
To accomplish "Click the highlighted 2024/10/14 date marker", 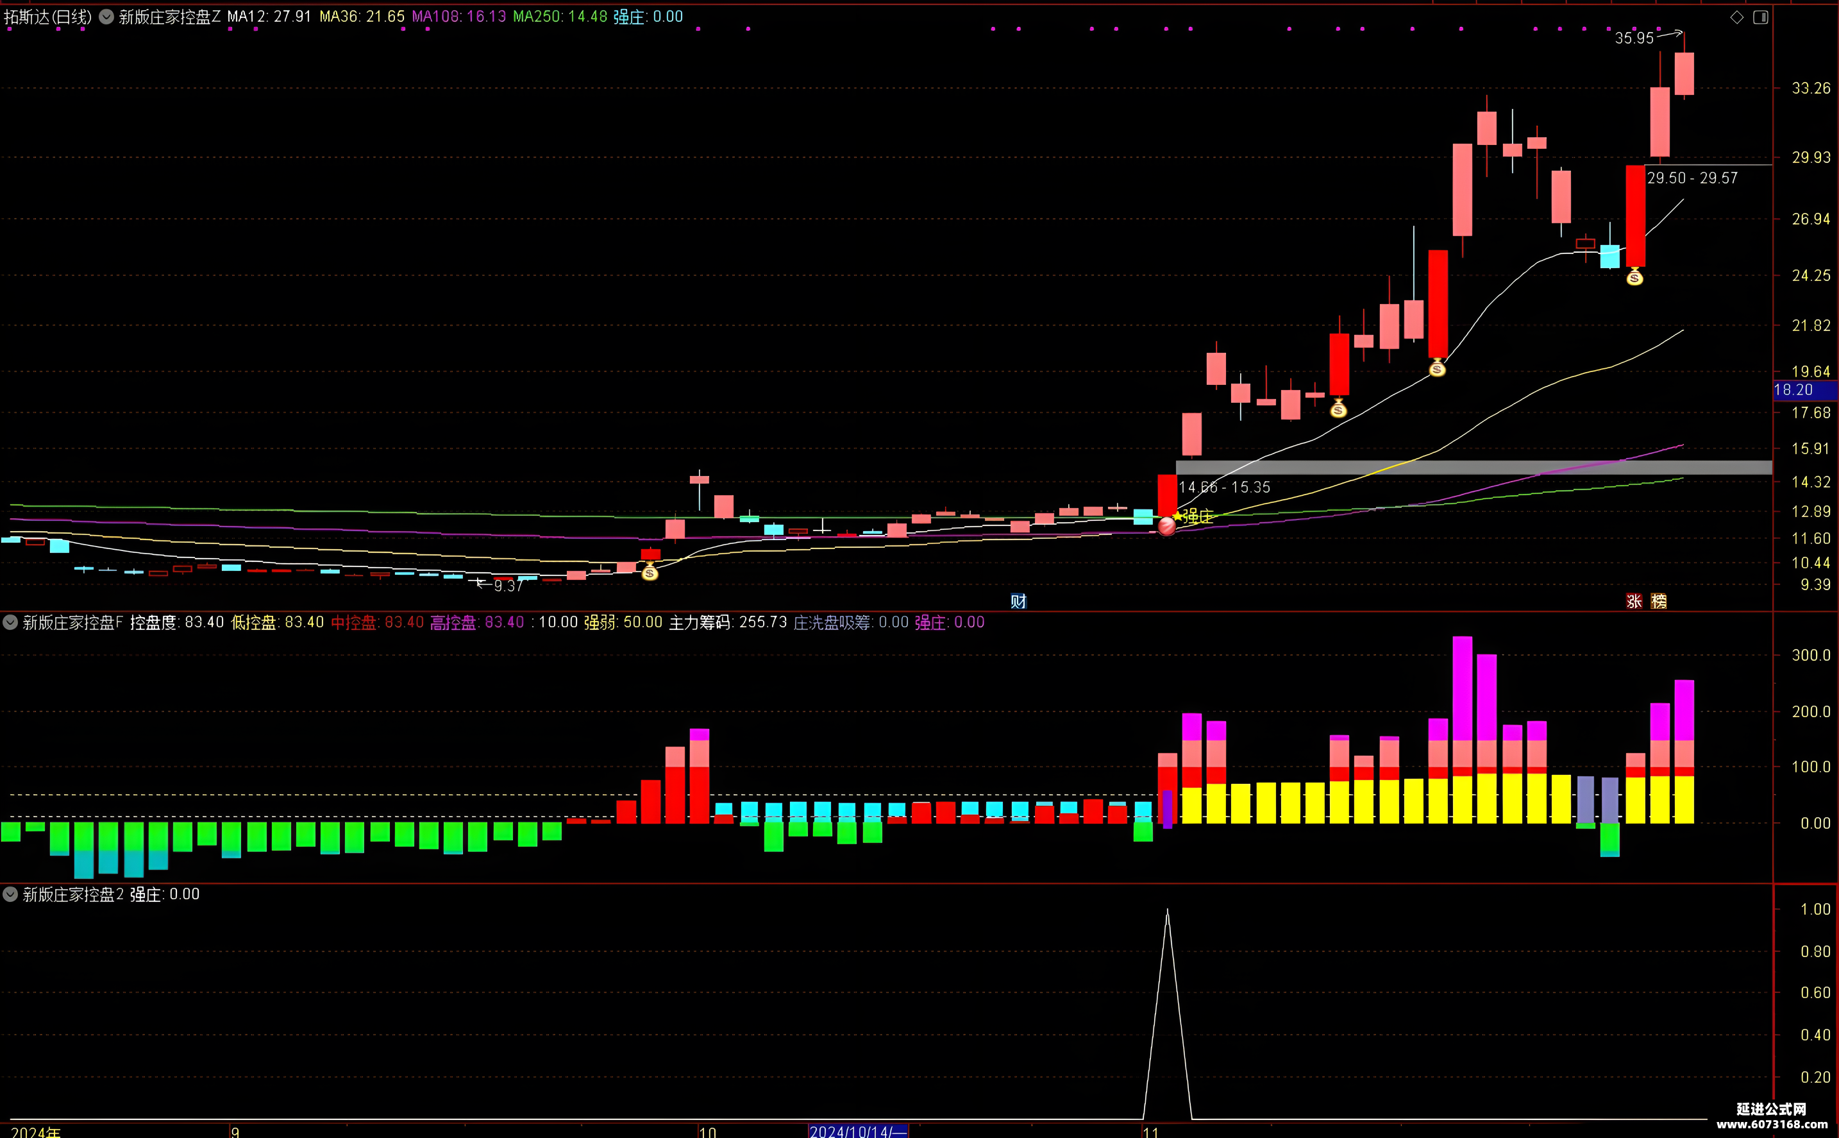I will [x=858, y=1131].
